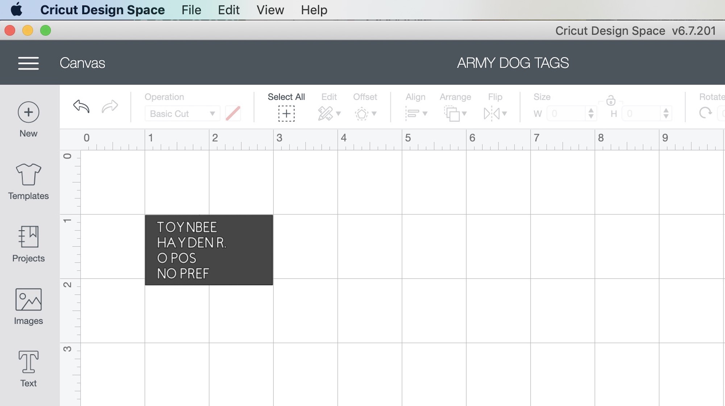Click the Align icon
The image size is (725, 406).
coord(412,114)
